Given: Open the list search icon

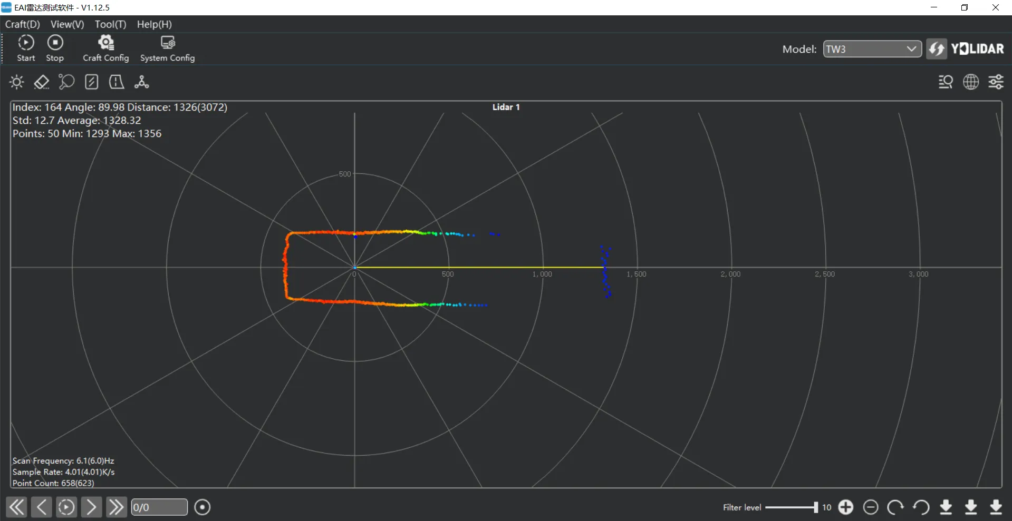Looking at the screenshot, I should point(946,82).
